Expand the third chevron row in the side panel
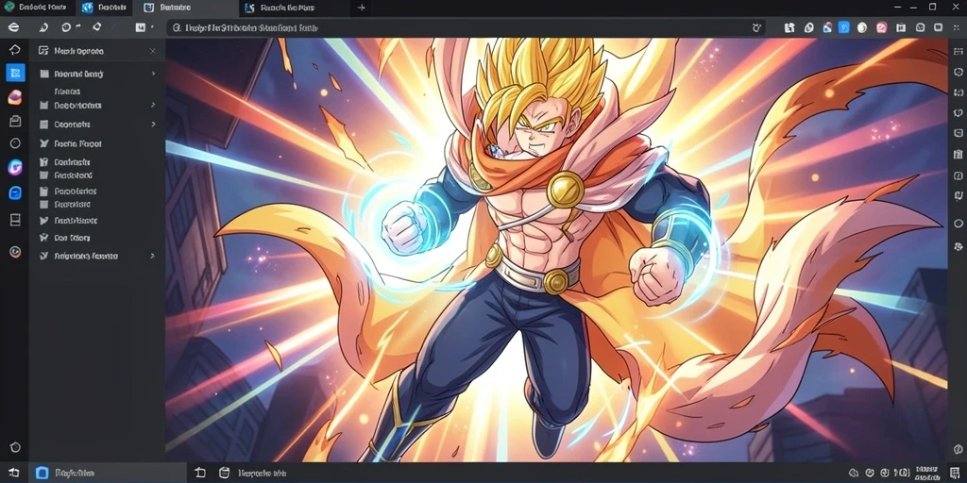The image size is (967, 483). click(x=153, y=125)
